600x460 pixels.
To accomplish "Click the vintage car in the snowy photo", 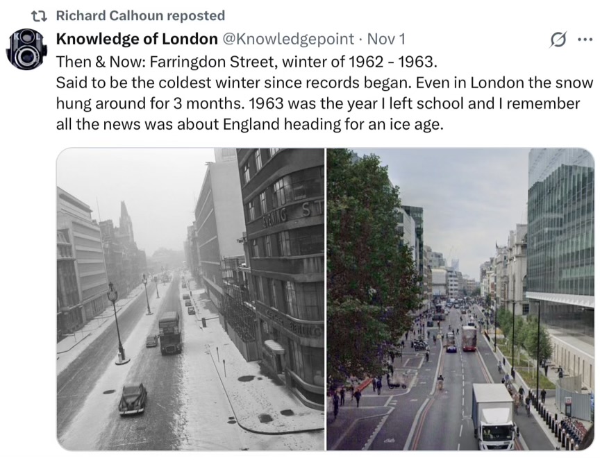I will pos(133,399).
